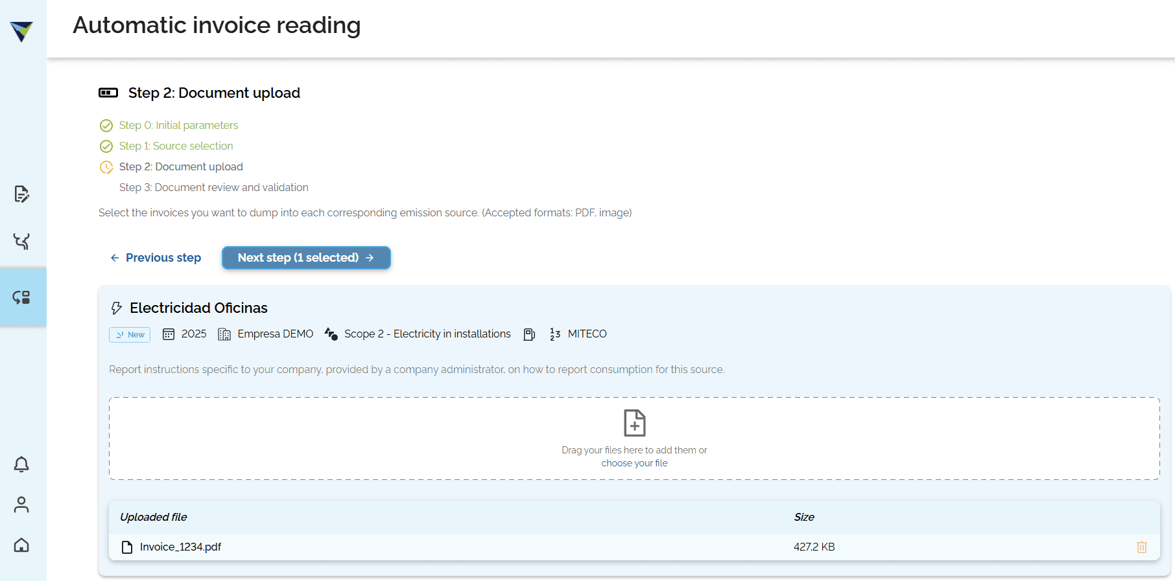Click the Empresa DEMO label
Viewport: 1175px width, 581px height.
coord(275,334)
